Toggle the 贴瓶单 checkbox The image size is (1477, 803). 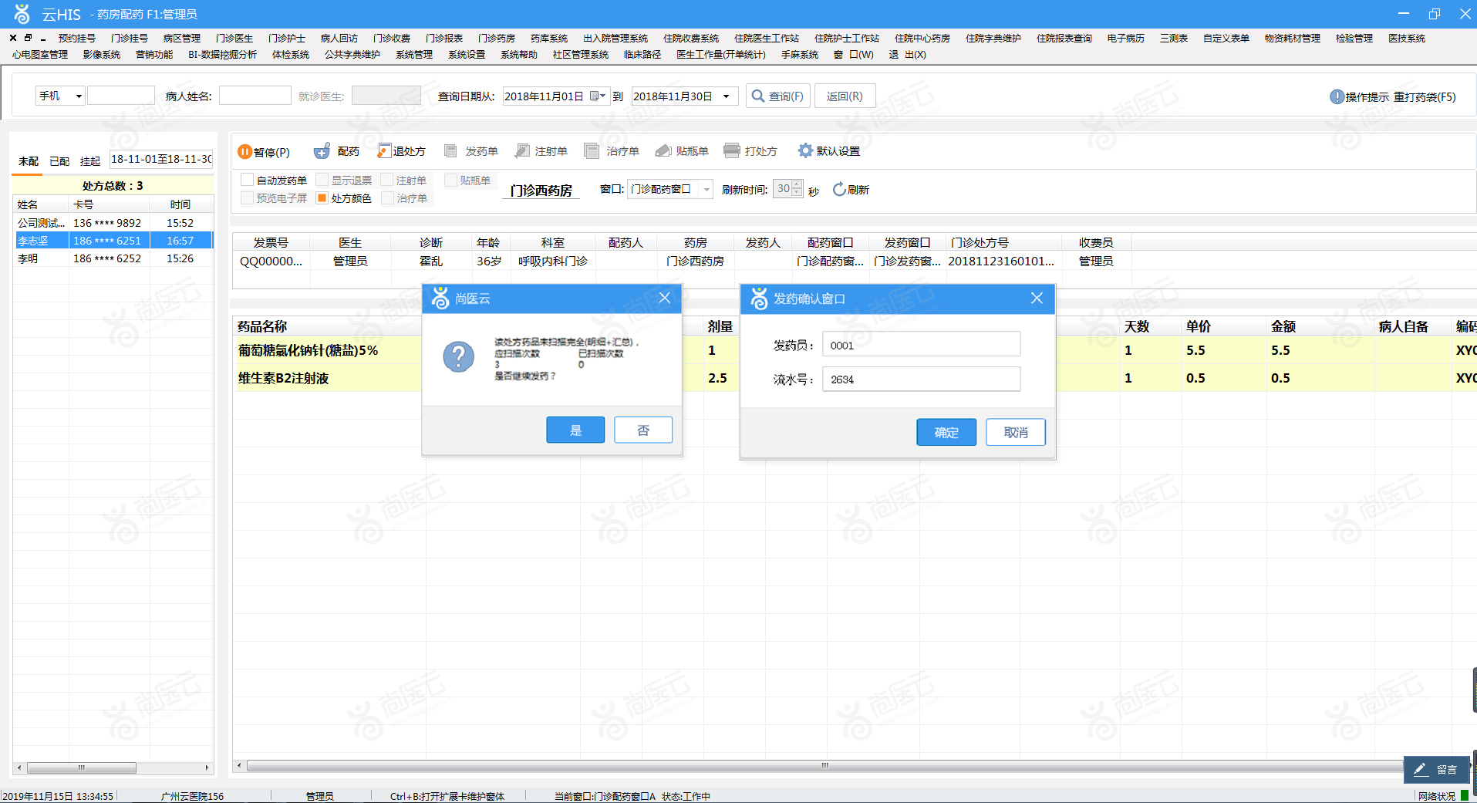[x=451, y=180]
